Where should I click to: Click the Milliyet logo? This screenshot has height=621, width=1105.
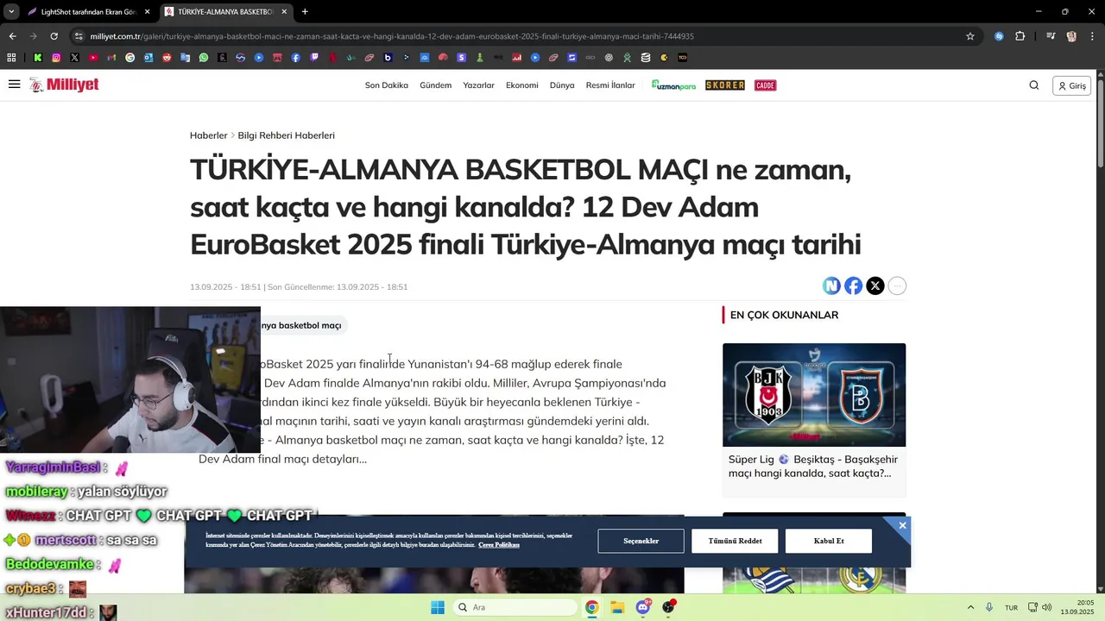pyautogui.click(x=64, y=85)
